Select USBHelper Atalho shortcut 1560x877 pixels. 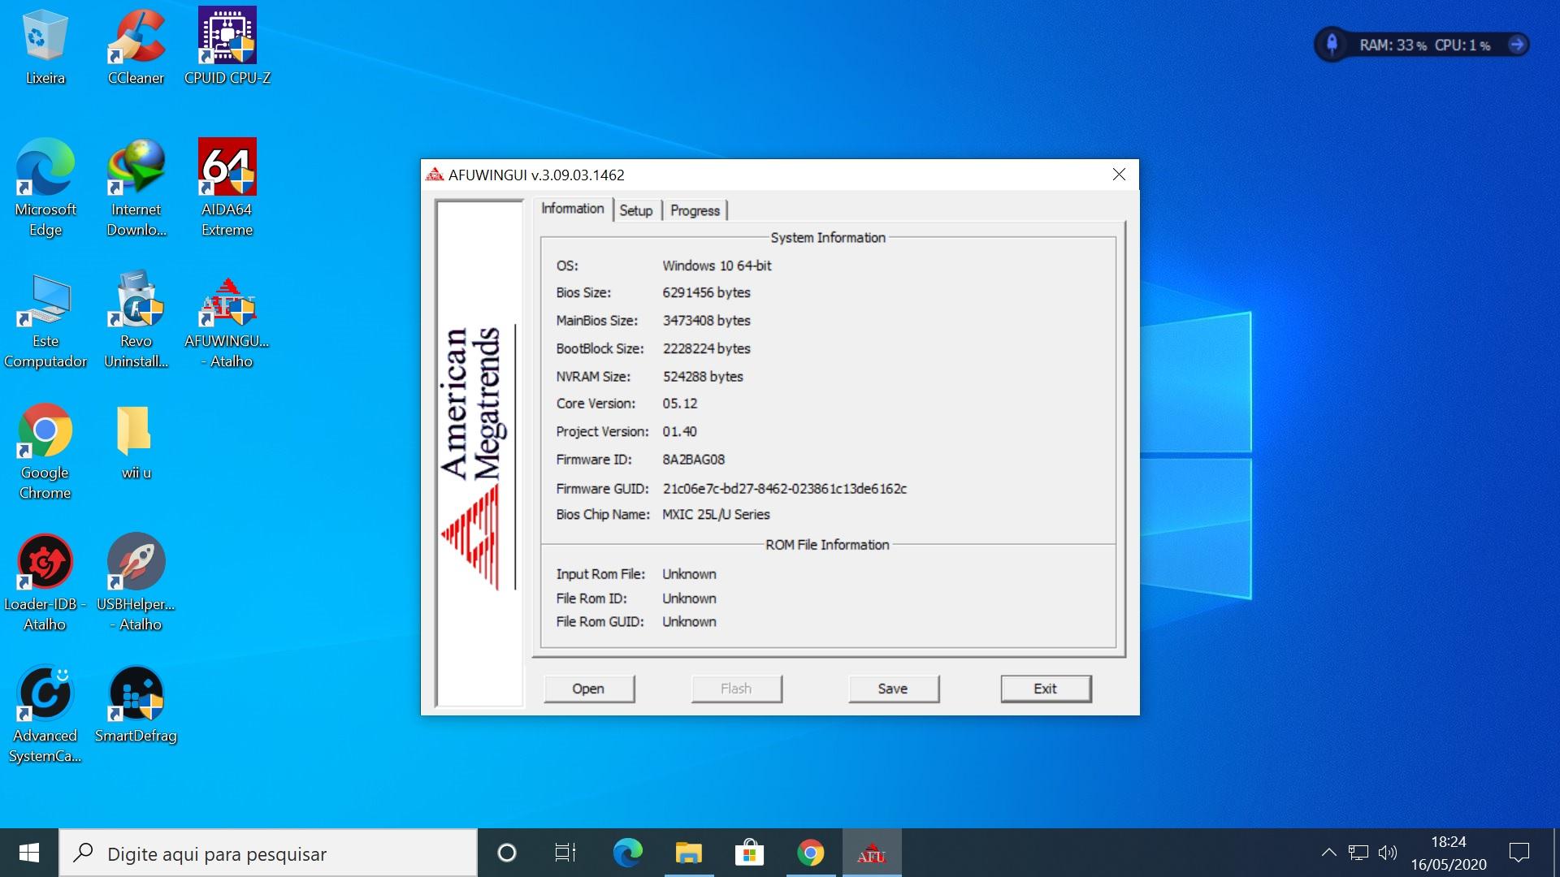tap(136, 583)
